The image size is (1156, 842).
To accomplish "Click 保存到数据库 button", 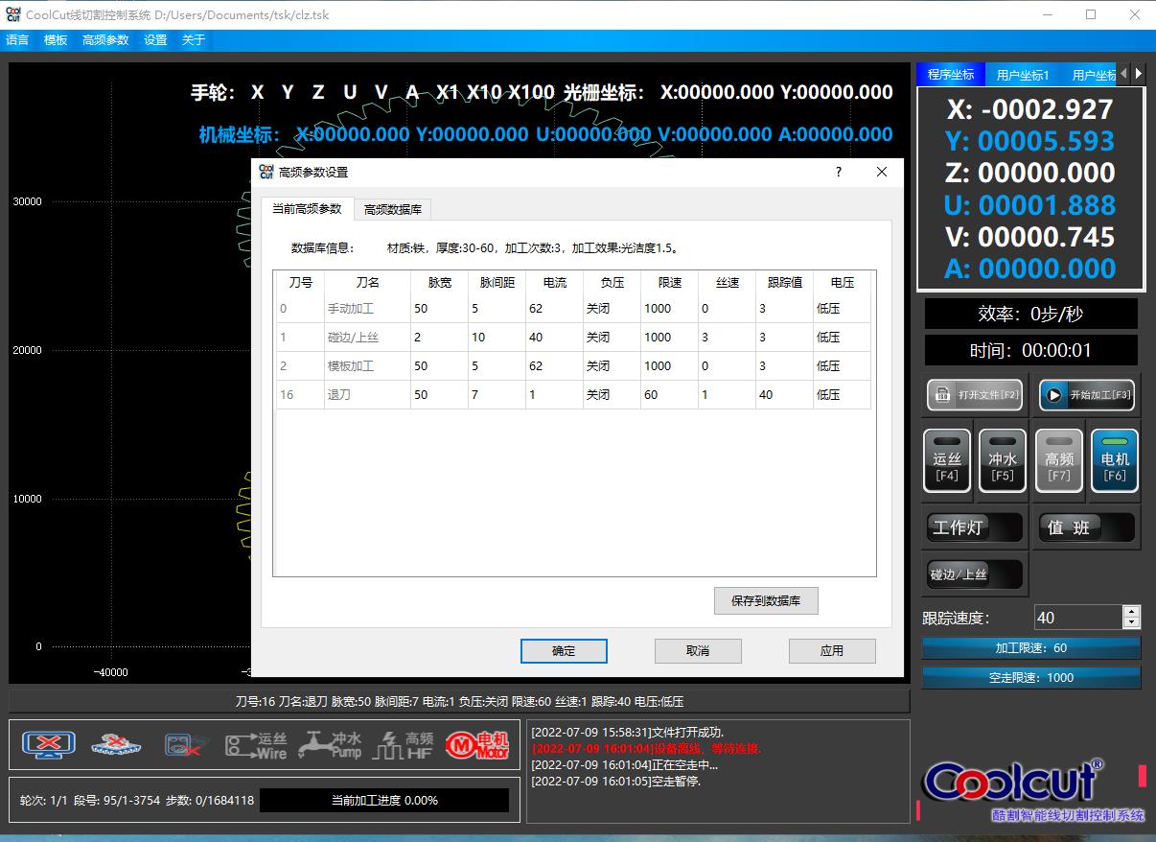I will point(766,600).
